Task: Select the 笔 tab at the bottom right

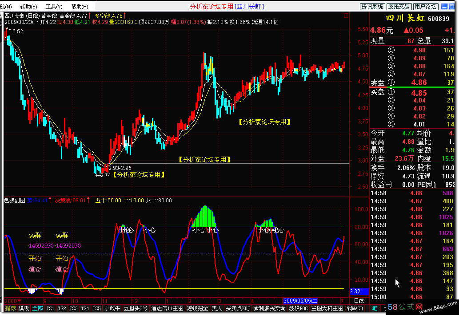Action: tap(375, 308)
